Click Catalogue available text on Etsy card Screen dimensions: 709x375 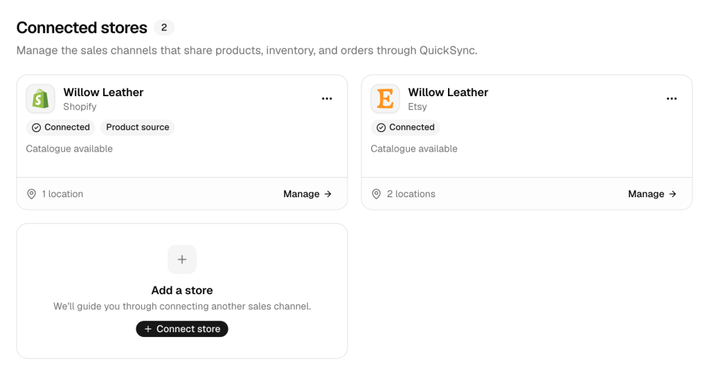(x=414, y=149)
